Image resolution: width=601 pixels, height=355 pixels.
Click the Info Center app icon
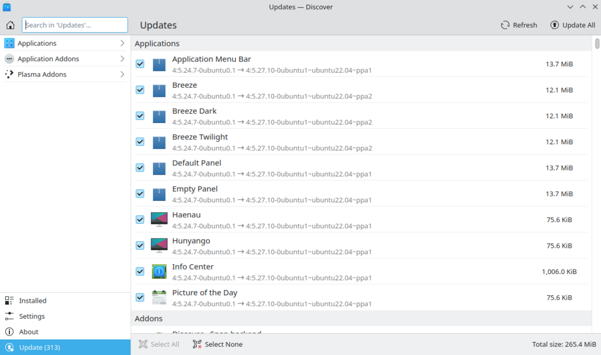tap(159, 271)
